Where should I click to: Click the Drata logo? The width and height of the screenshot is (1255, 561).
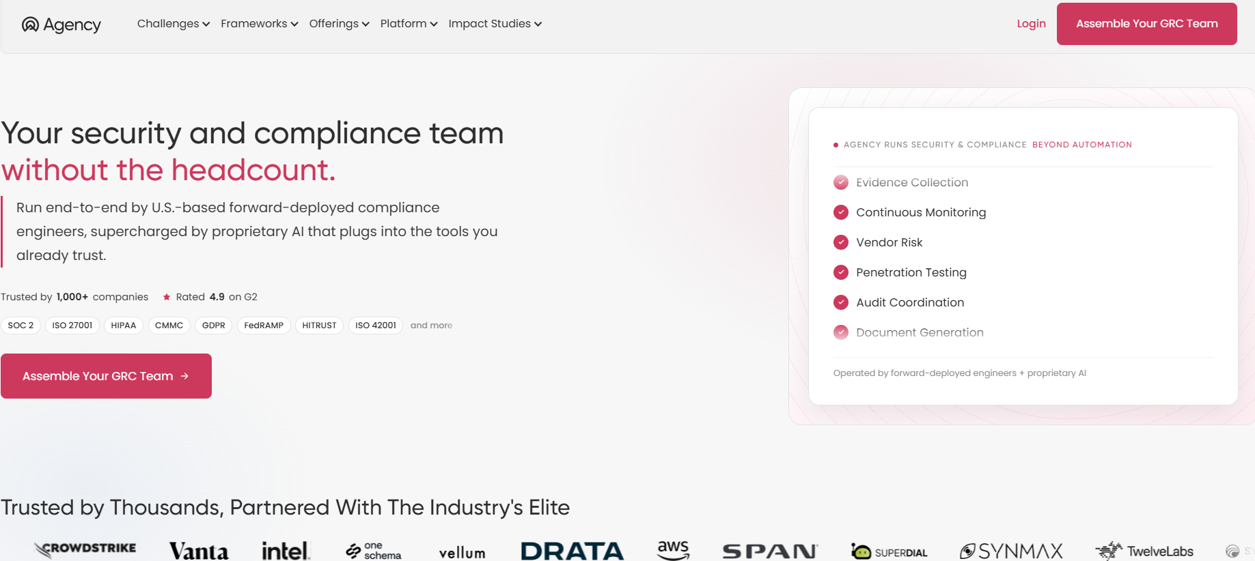(573, 551)
